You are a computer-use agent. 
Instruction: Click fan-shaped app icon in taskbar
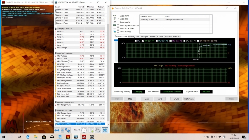[x=92, y=137]
